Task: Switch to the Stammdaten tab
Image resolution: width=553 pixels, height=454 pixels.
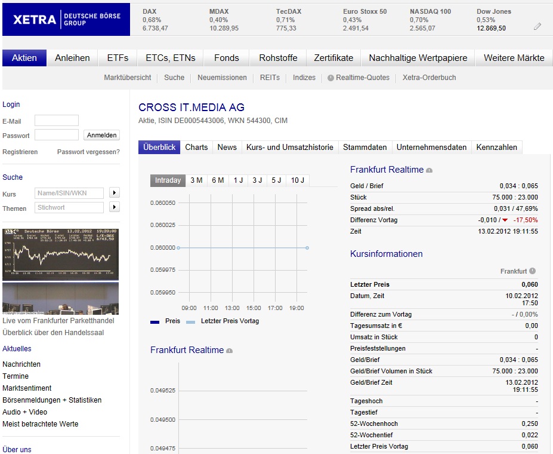Action: pyautogui.click(x=365, y=147)
